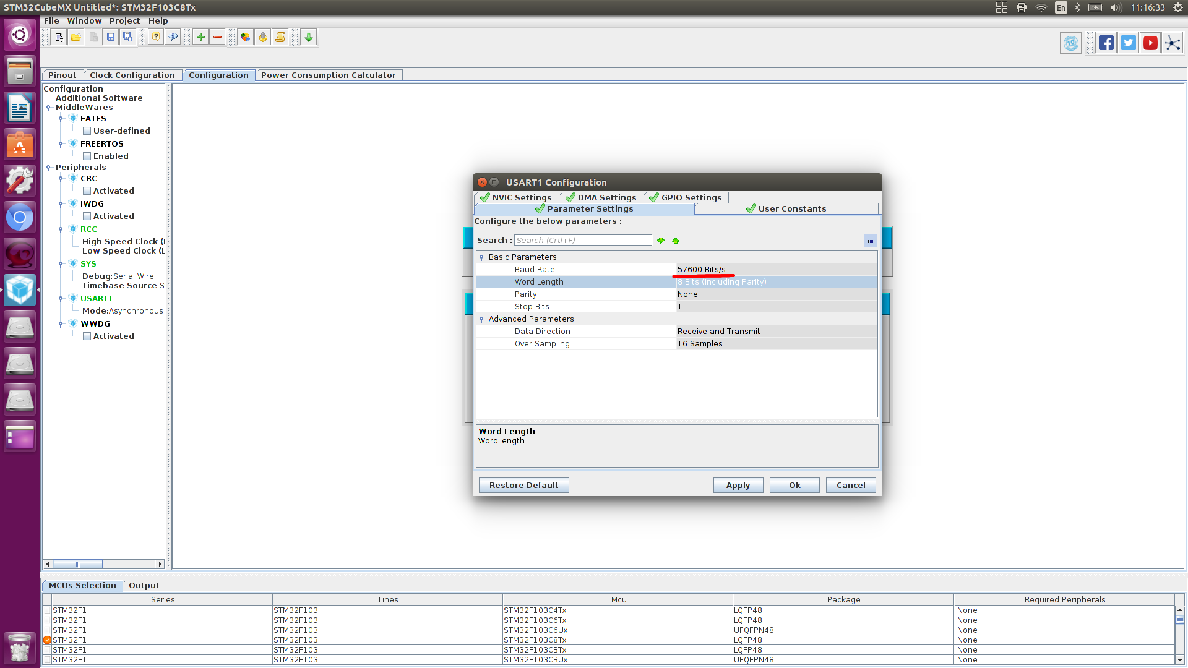Switch to the Pinout tab
The height and width of the screenshot is (668, 1188).
point(62,75)
